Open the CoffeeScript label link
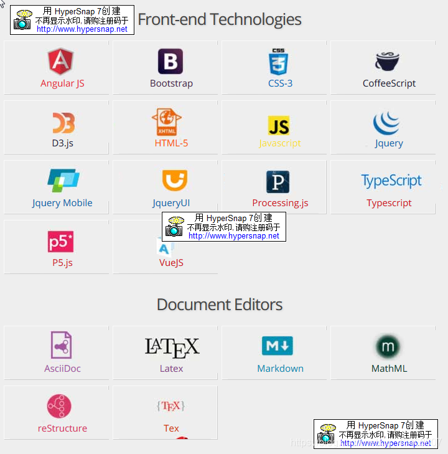 pyautogui.click(x=389, y=83)
